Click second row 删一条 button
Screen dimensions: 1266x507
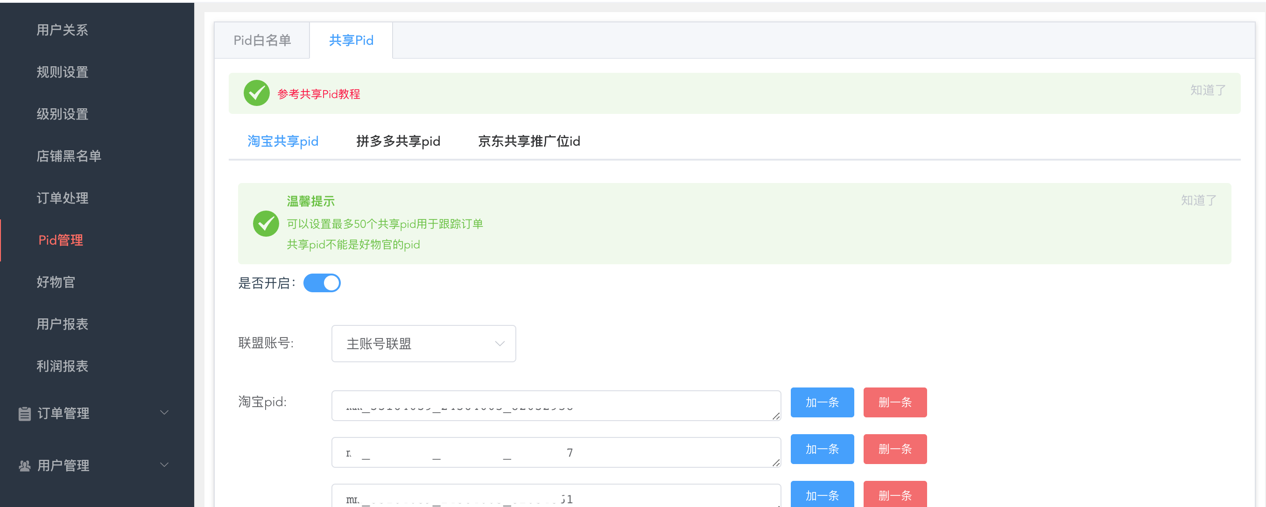(x=894, y=449)
